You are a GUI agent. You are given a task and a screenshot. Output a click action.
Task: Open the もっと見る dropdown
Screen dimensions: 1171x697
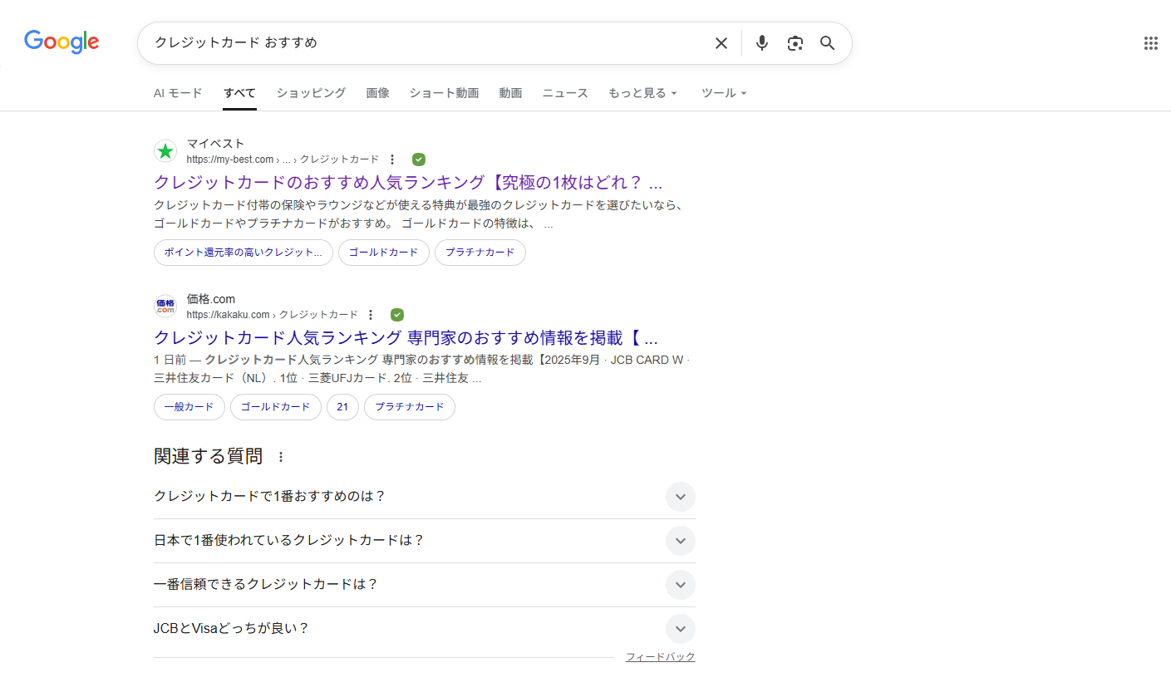642,93
